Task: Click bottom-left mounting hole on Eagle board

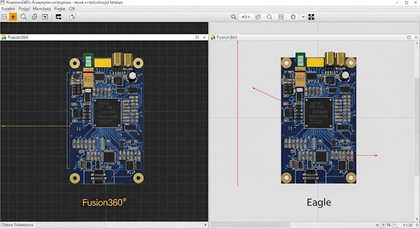Action: coord(287,178)
